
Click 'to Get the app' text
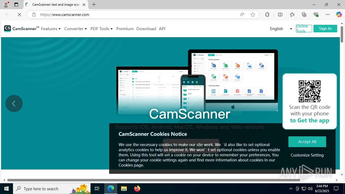[310, 120]
